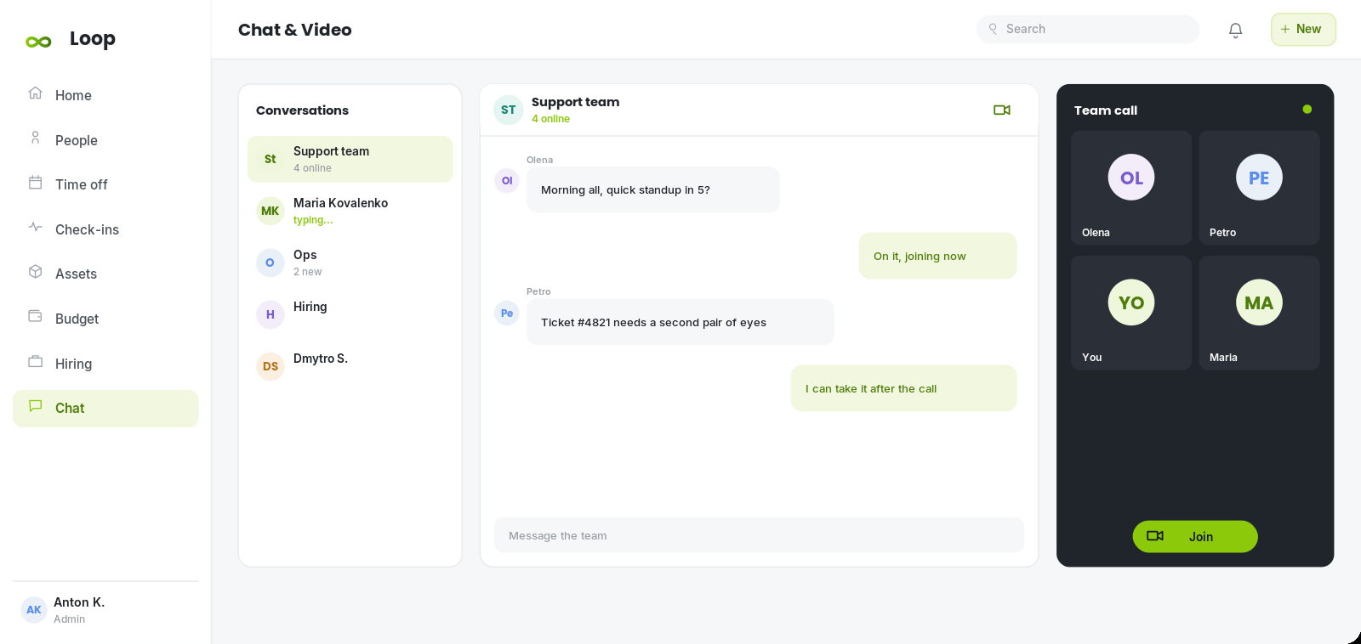This screenshot has height=644, width=1361.
Task: Click the Home house icon
Action: [x=35, y=93]
